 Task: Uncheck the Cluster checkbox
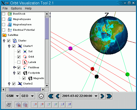click(9, 41)
